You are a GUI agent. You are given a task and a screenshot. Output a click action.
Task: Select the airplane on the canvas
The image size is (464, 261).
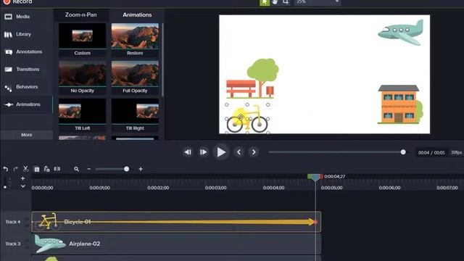(x=401, y=32)
